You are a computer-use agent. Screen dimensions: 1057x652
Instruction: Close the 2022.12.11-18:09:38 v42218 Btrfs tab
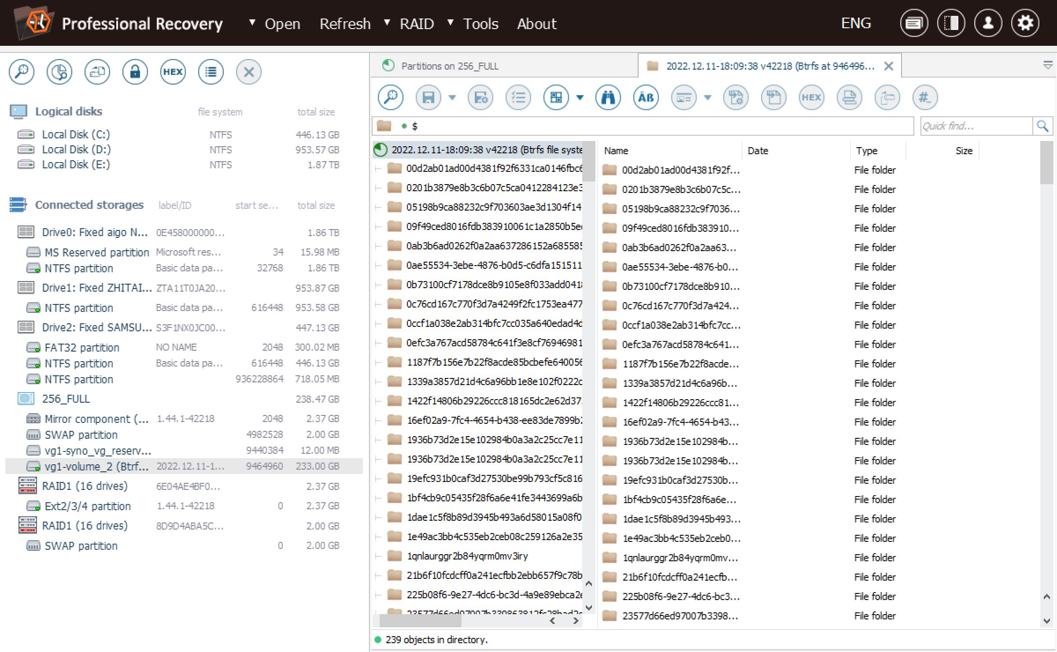click(x=889, y=66)
